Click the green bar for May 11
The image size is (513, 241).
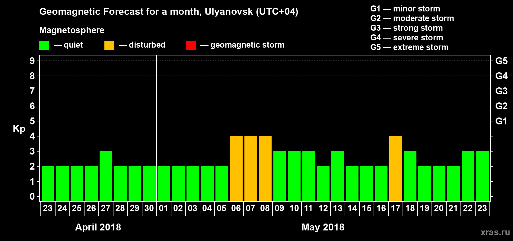pos(309,176)
